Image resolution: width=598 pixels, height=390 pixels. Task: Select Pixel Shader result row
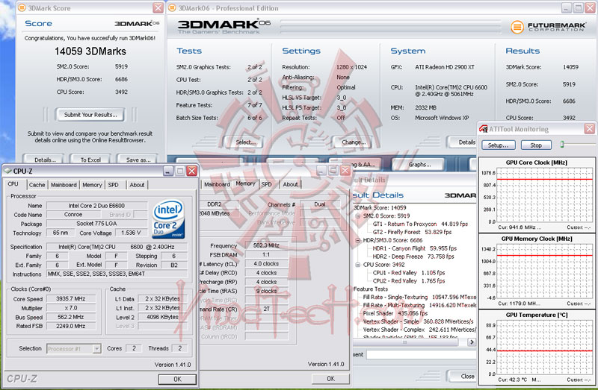click(x=395, y=313)
